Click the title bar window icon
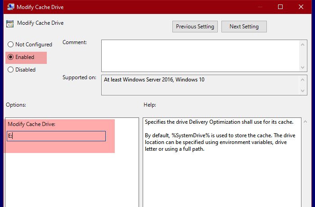 click(x=9, y=7)
